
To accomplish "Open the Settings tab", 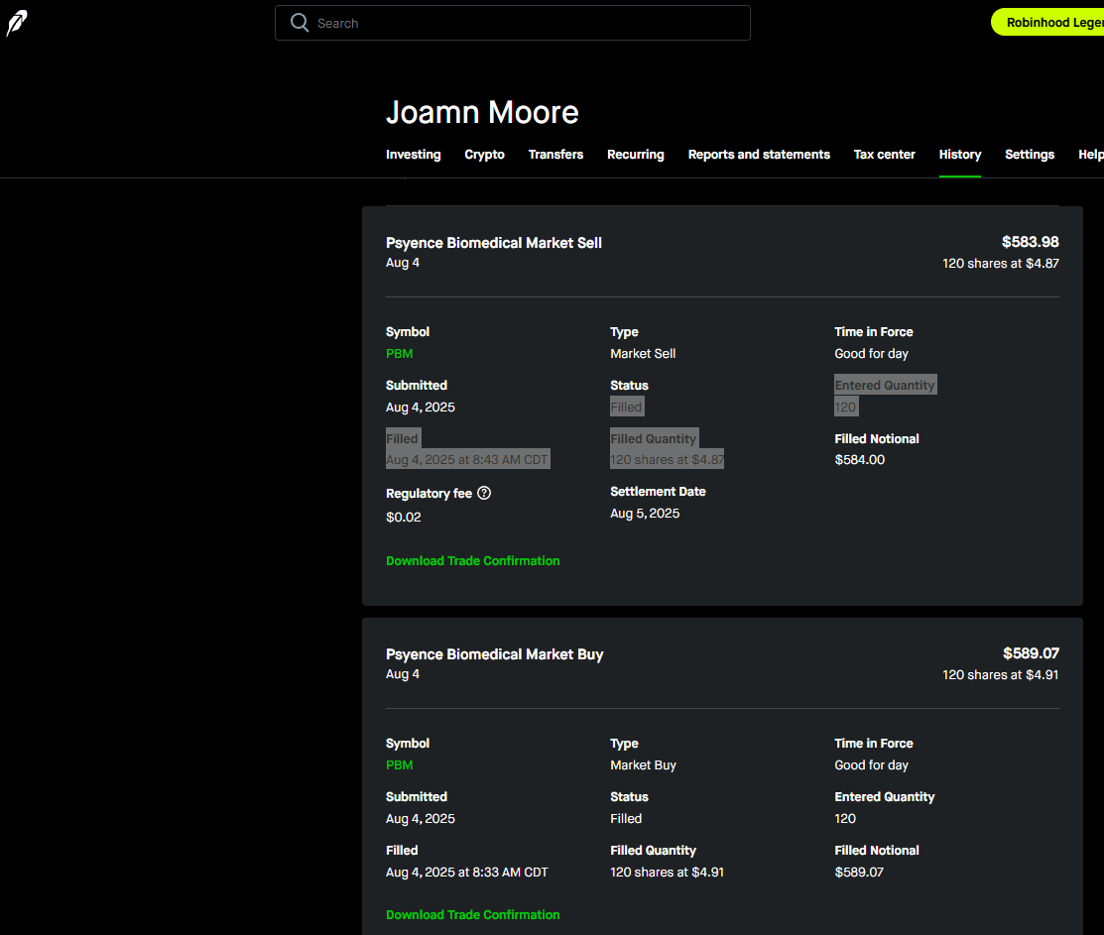I will point(1029,155).
